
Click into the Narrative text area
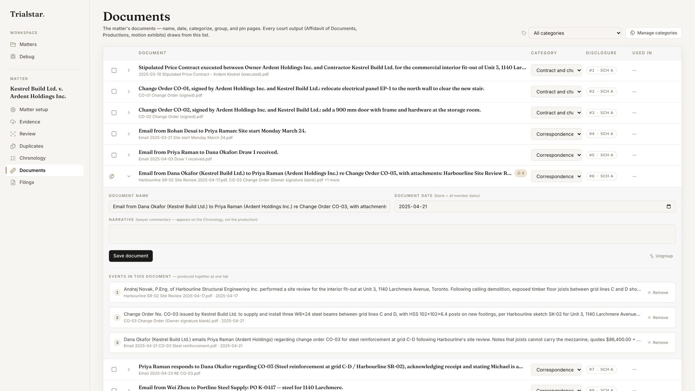tap(392, 234)
